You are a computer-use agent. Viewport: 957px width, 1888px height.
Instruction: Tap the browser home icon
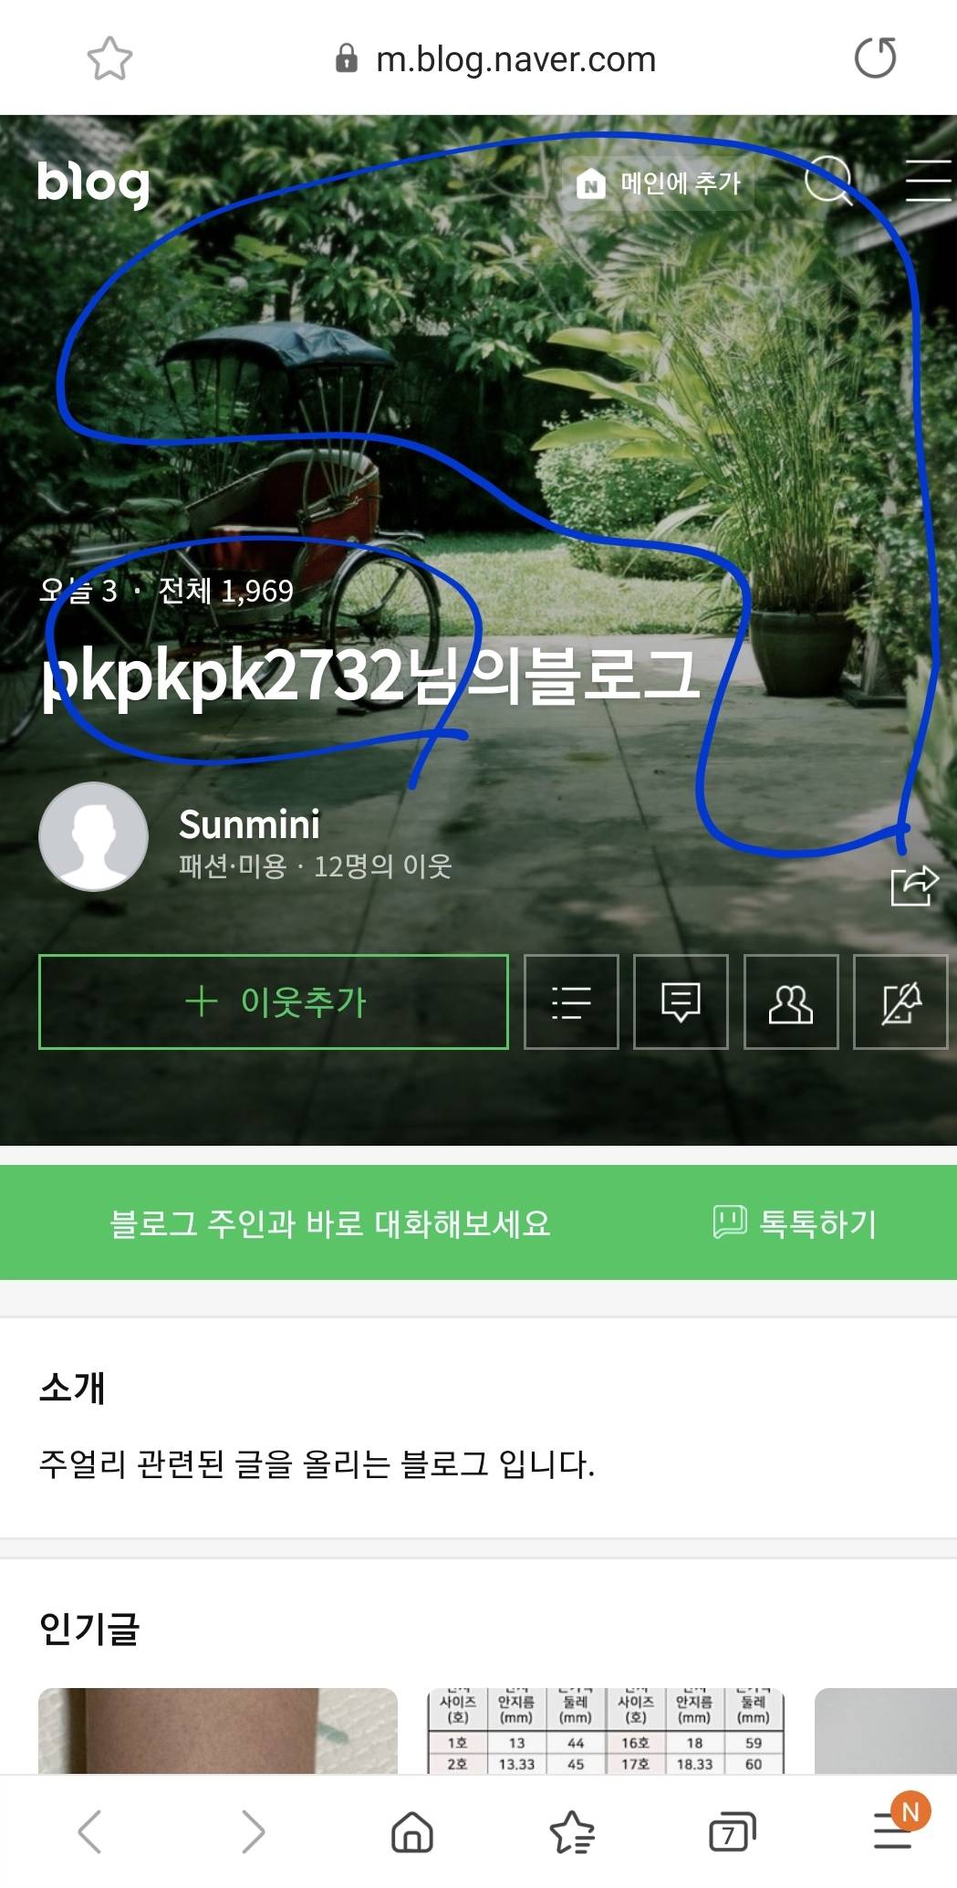pos(412,1831)
